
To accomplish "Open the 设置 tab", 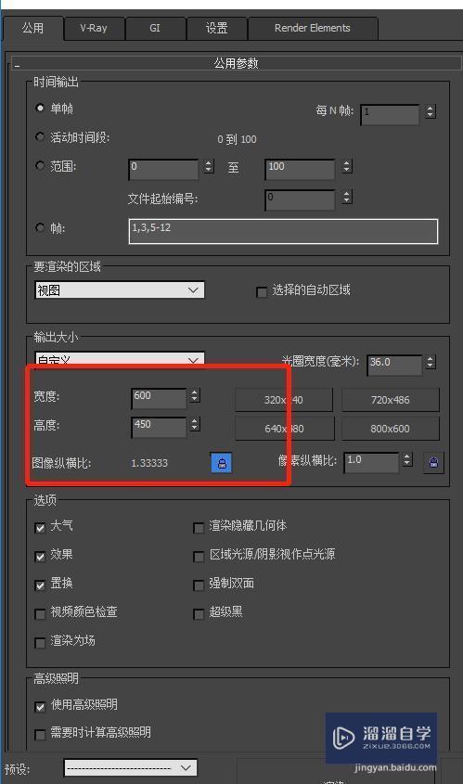I will tap(216, 28).
